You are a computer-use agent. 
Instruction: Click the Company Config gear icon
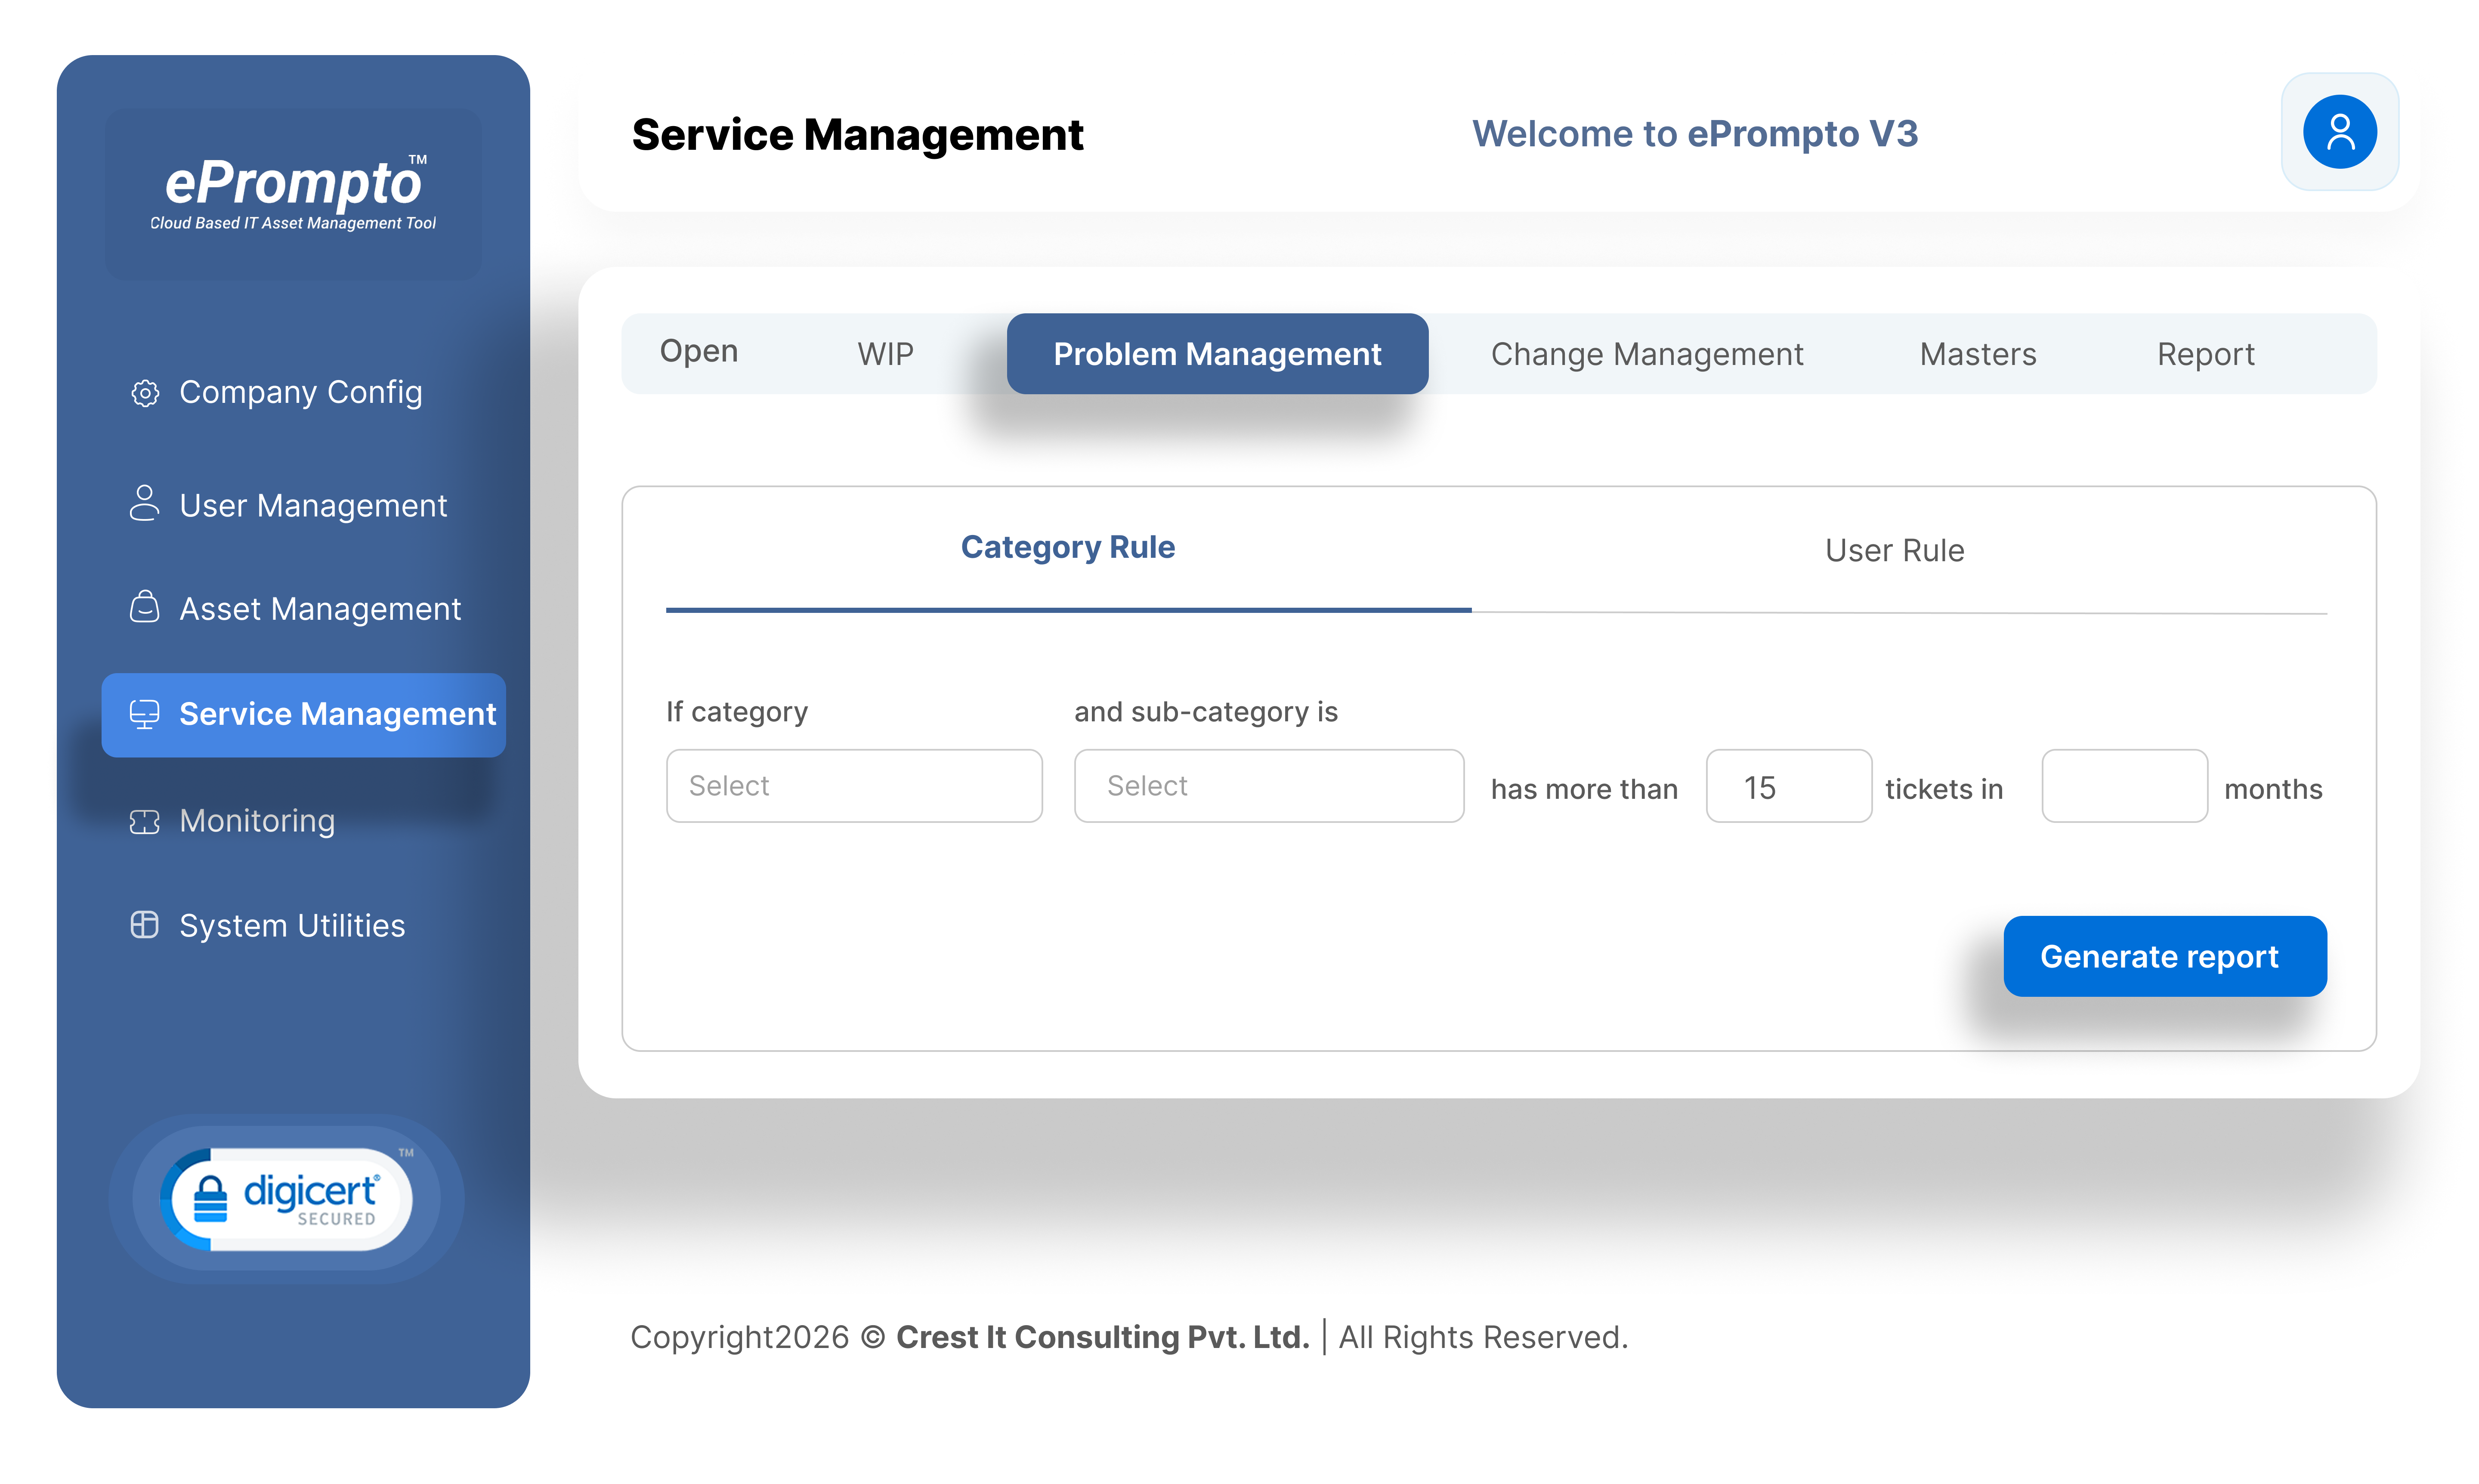click(x=145, y=393)
